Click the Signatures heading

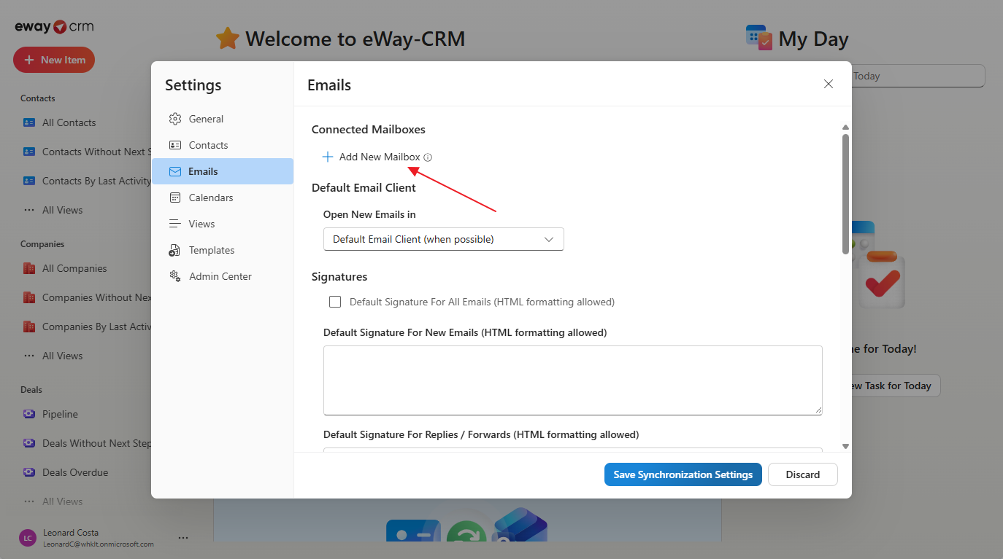[x=339, y=277]
